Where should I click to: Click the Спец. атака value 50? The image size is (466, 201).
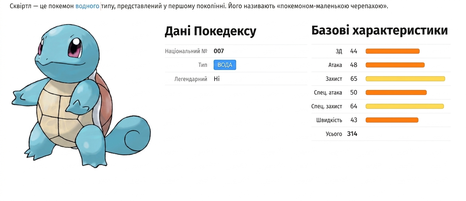354,92
